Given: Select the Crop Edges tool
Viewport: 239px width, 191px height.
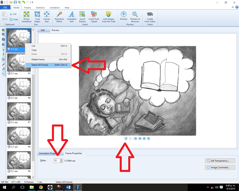Looking at the screenshot, I should click(37, 17).
